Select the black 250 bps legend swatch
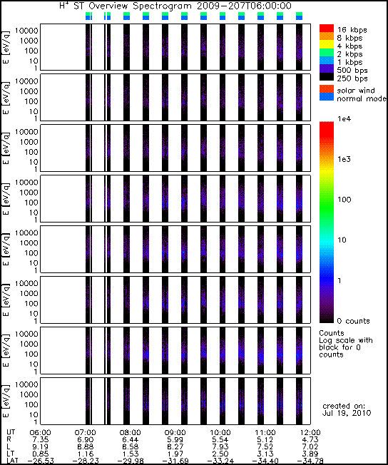The width and height of the screenshot is (388, 465). (327, 77)
